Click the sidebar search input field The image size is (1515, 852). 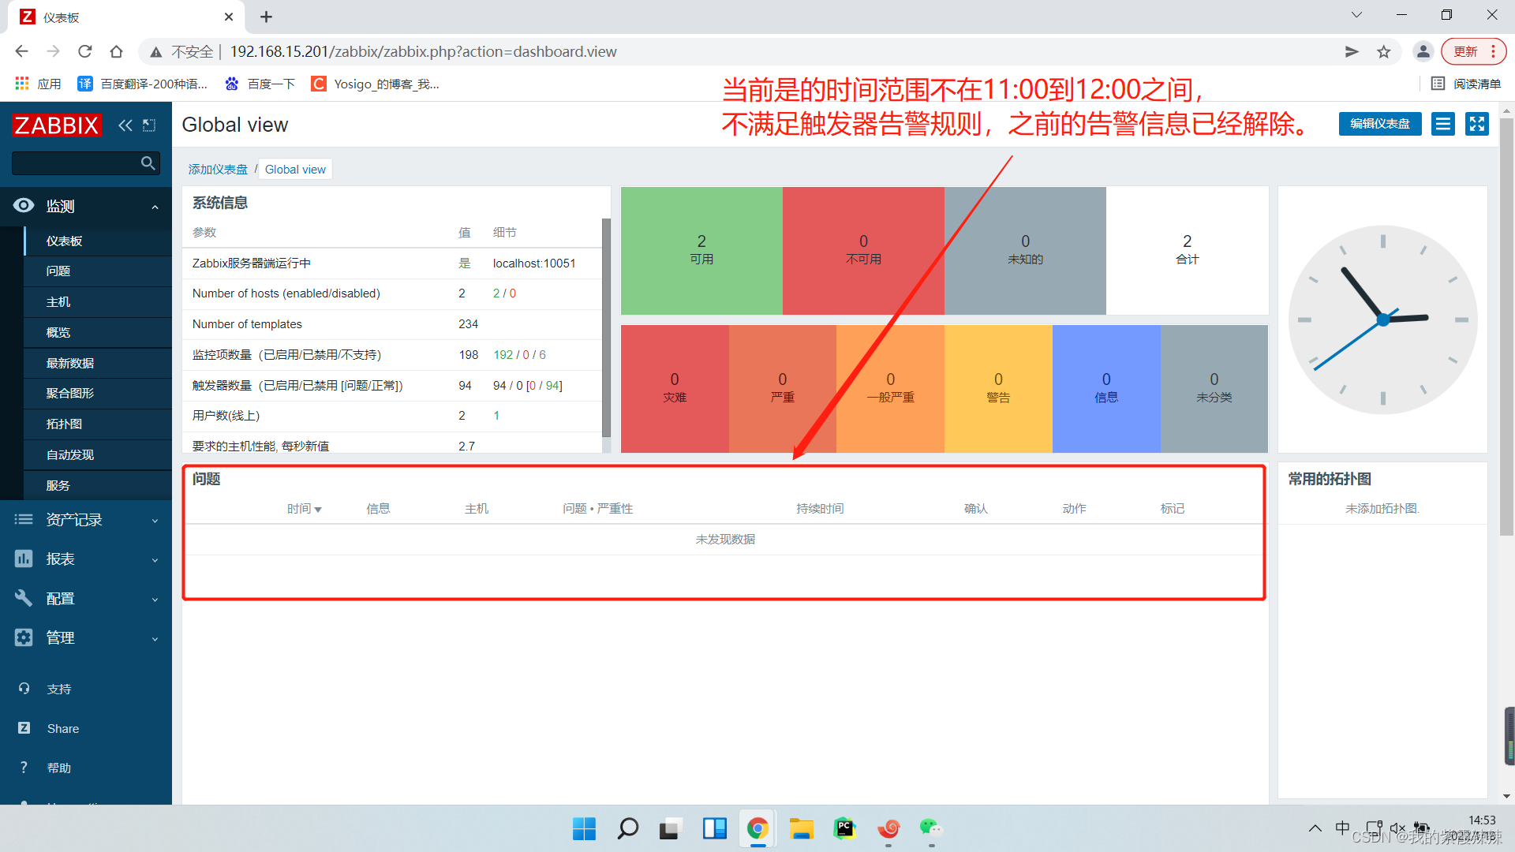coord(77,163)
